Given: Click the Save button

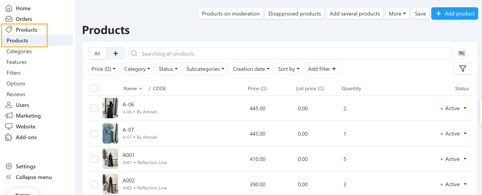Looking at the screenshot, I should [420, 13].
